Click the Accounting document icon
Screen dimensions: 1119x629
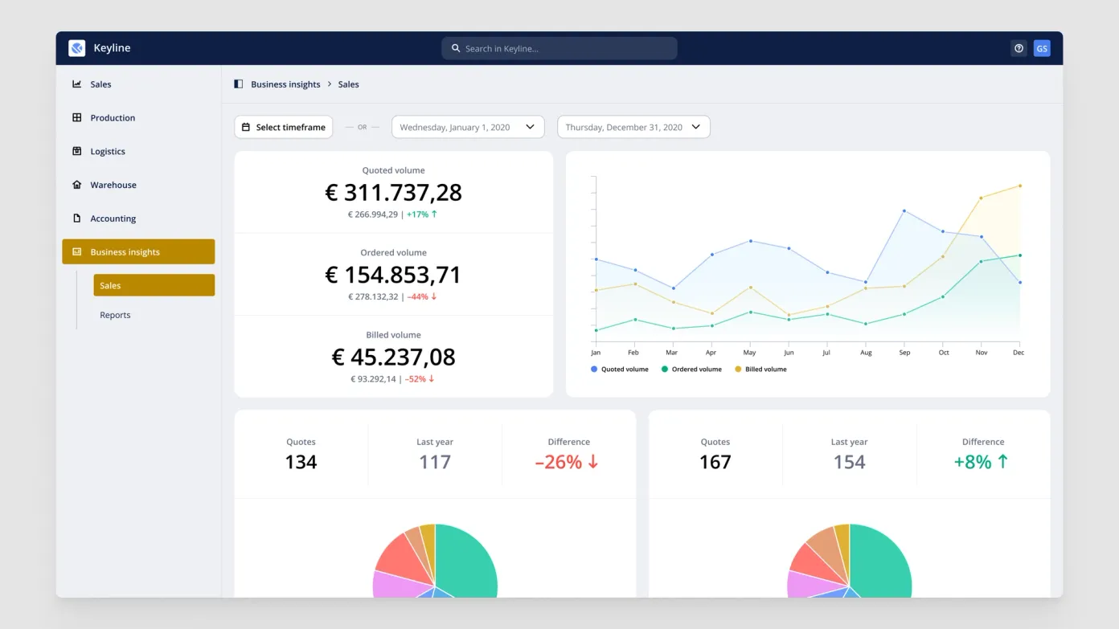click(77, 219)
